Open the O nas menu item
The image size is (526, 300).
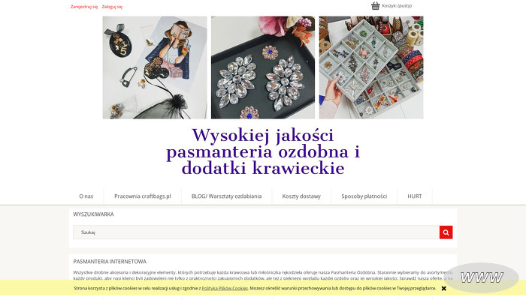tap(86, 196)
